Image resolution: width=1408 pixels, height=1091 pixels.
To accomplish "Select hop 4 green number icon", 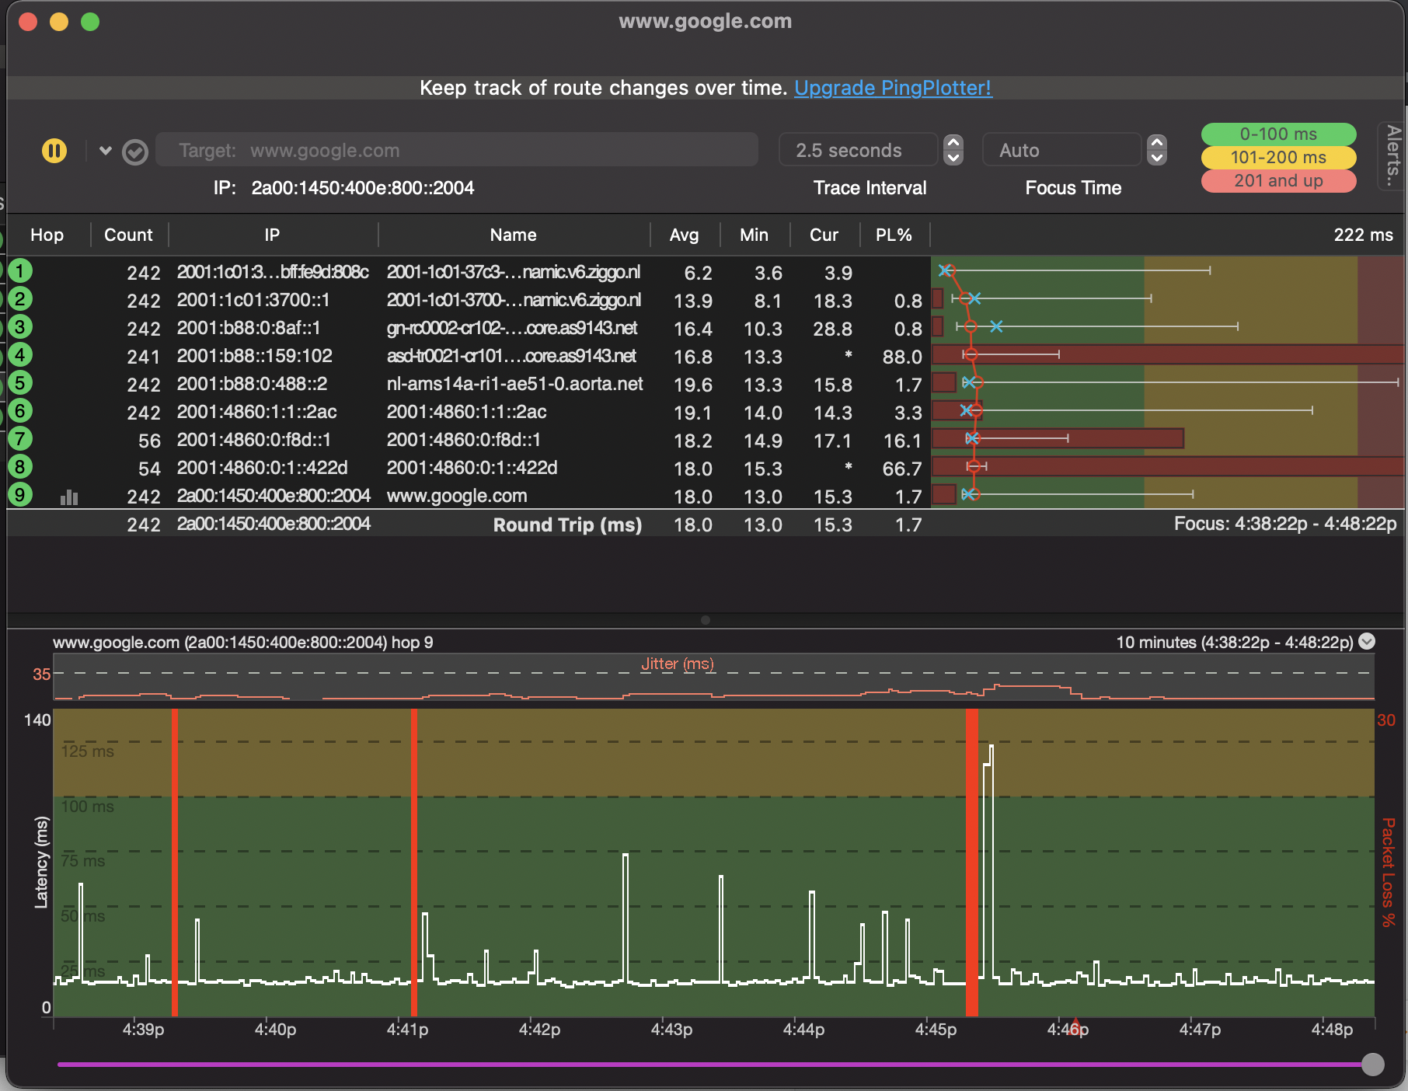I will click(20, 355).
